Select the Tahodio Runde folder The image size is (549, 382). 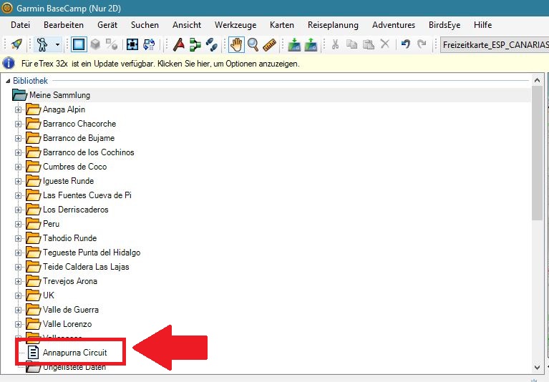click(69, 238)
